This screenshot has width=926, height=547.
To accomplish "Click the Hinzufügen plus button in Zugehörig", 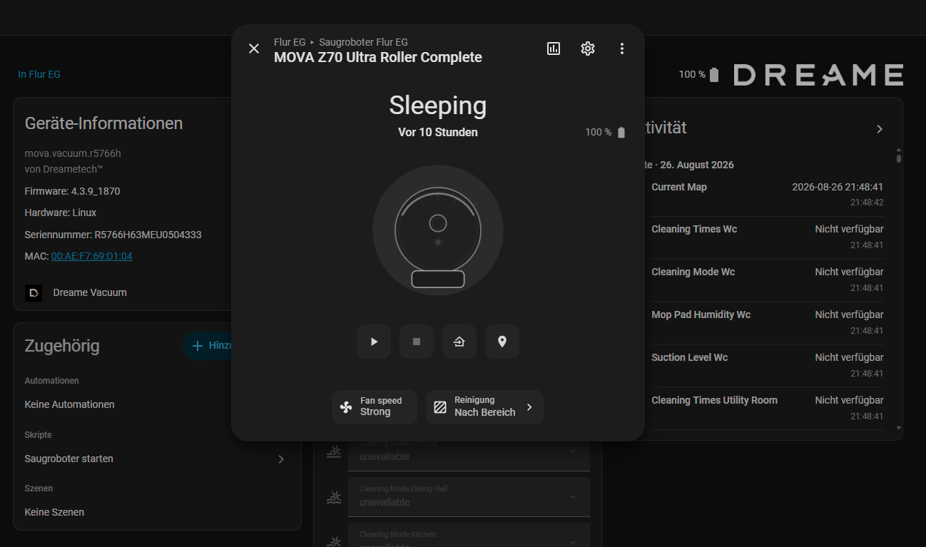I will coord(207,346).
